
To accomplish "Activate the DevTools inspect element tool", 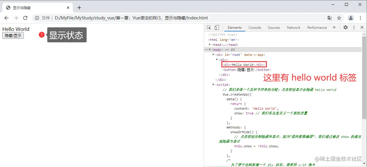I will [x=209, y=27].
